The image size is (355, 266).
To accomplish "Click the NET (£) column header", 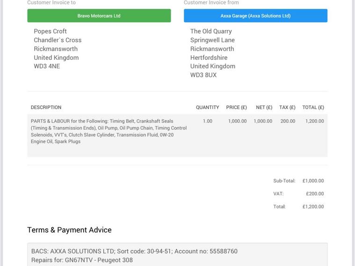I will 264,108.
